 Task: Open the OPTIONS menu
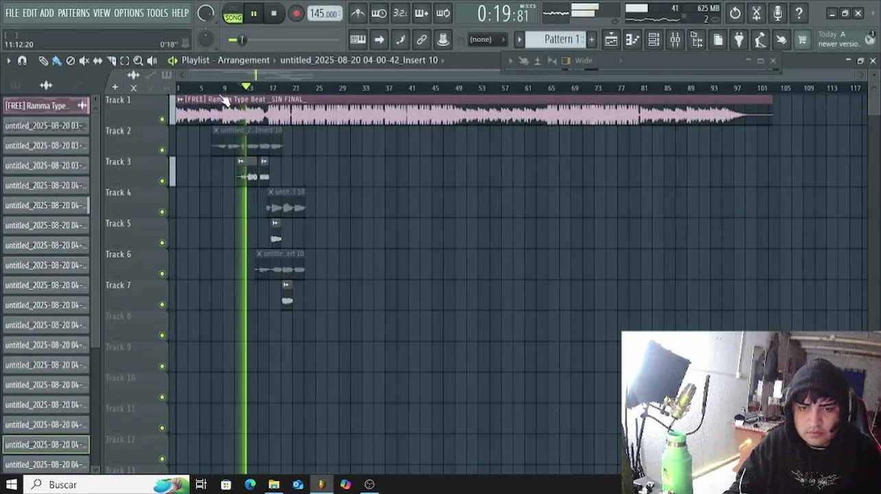[128, 13]
